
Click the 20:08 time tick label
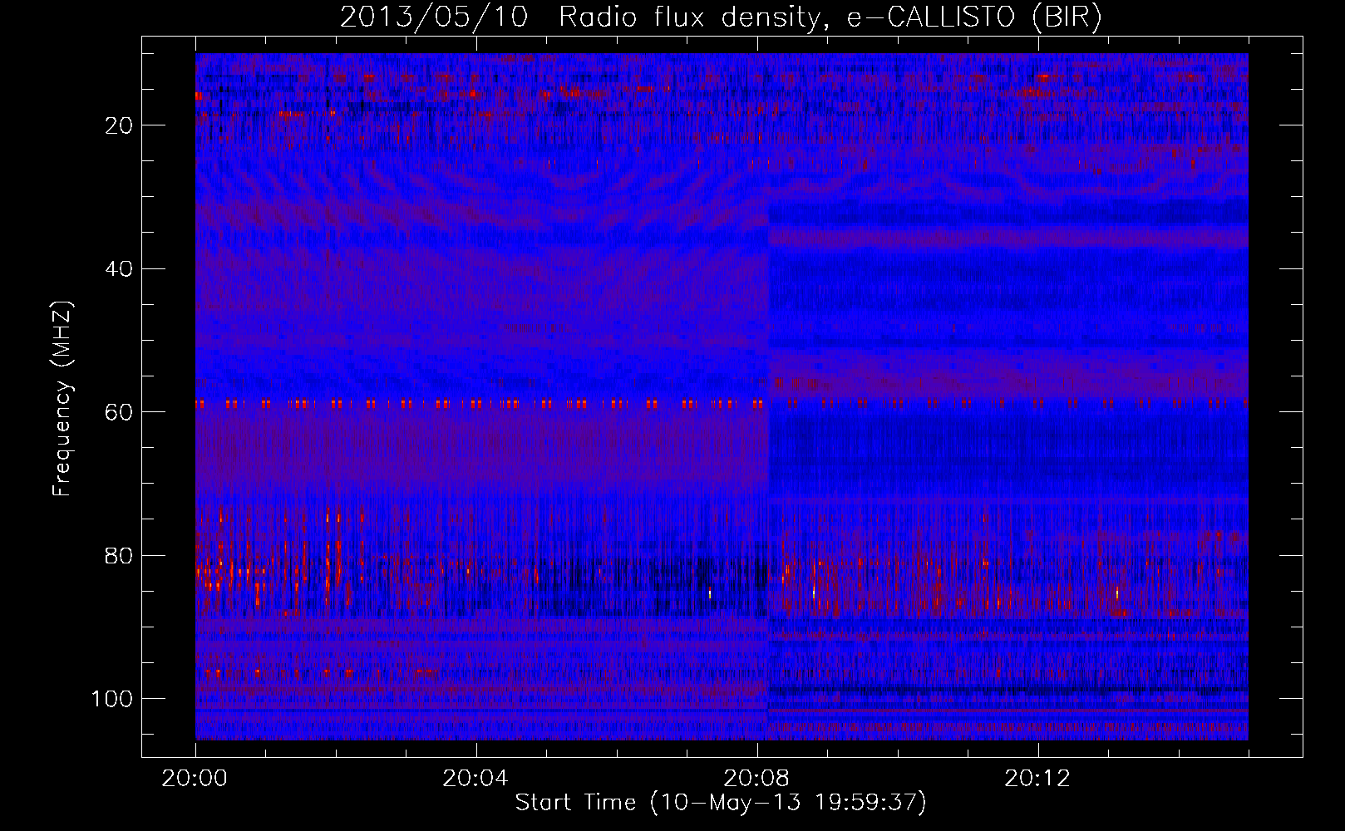tap(756, 779)
